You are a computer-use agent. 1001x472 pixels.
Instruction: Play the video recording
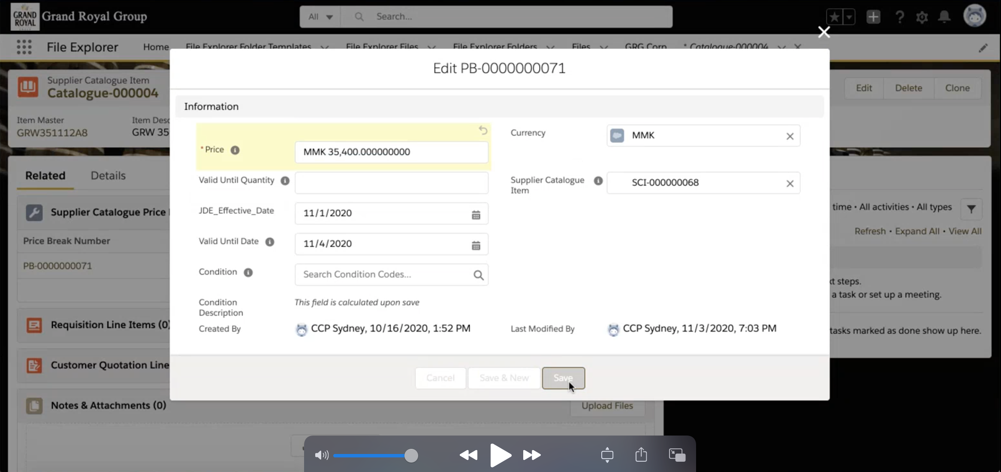(x=500, y=455)
